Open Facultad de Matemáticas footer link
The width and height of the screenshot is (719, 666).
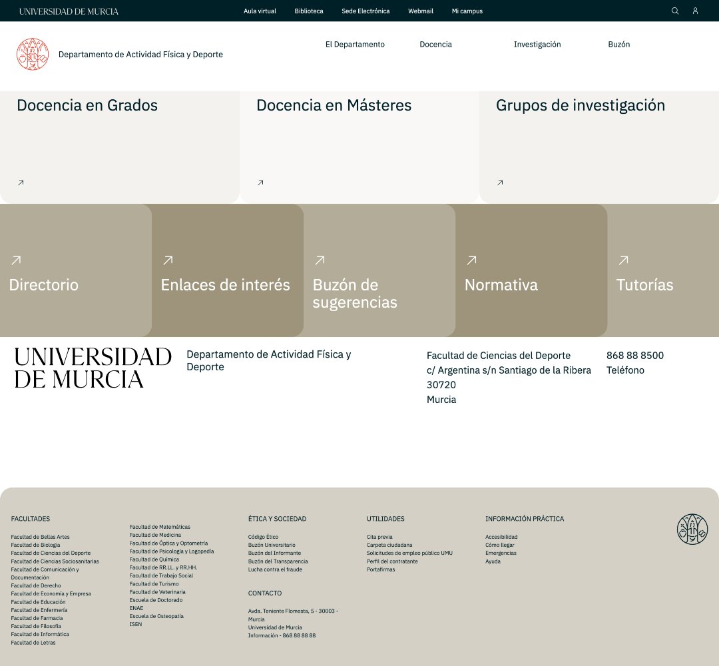(160, 527)
